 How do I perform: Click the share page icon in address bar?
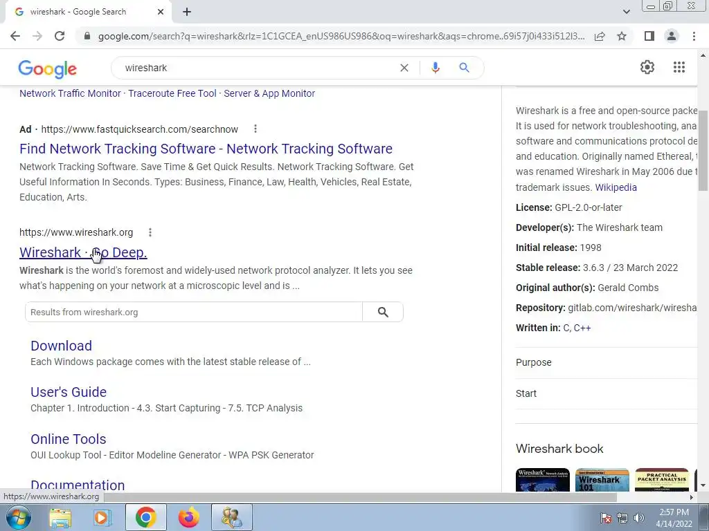coord(600,36)
